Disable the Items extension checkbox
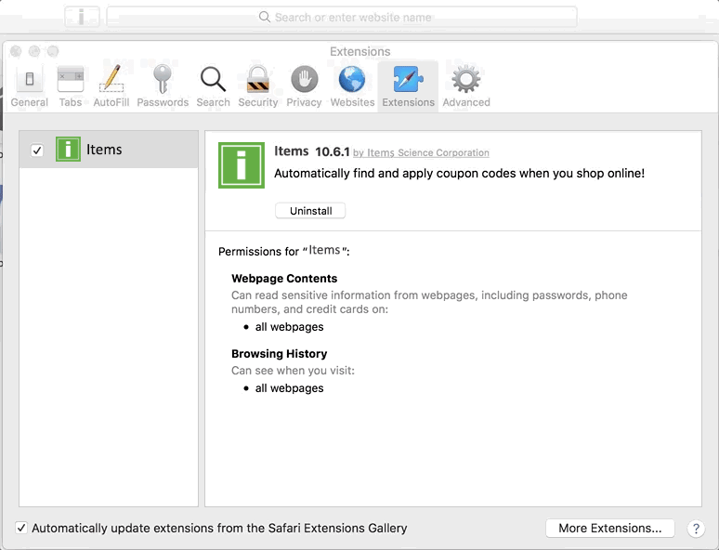The height and width of the screenshot is (550, 719). click(37, 150)
